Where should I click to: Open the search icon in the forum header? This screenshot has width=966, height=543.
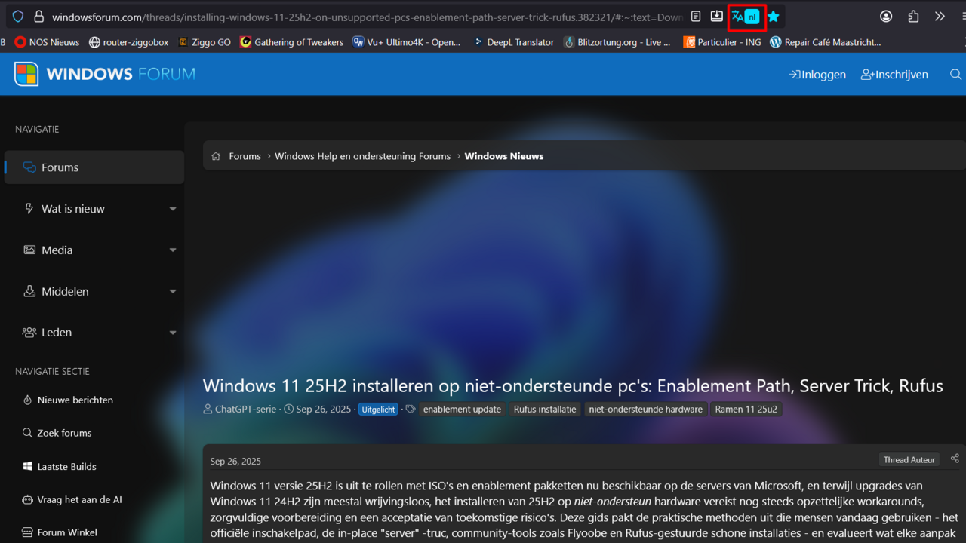(x=955, y=74)
